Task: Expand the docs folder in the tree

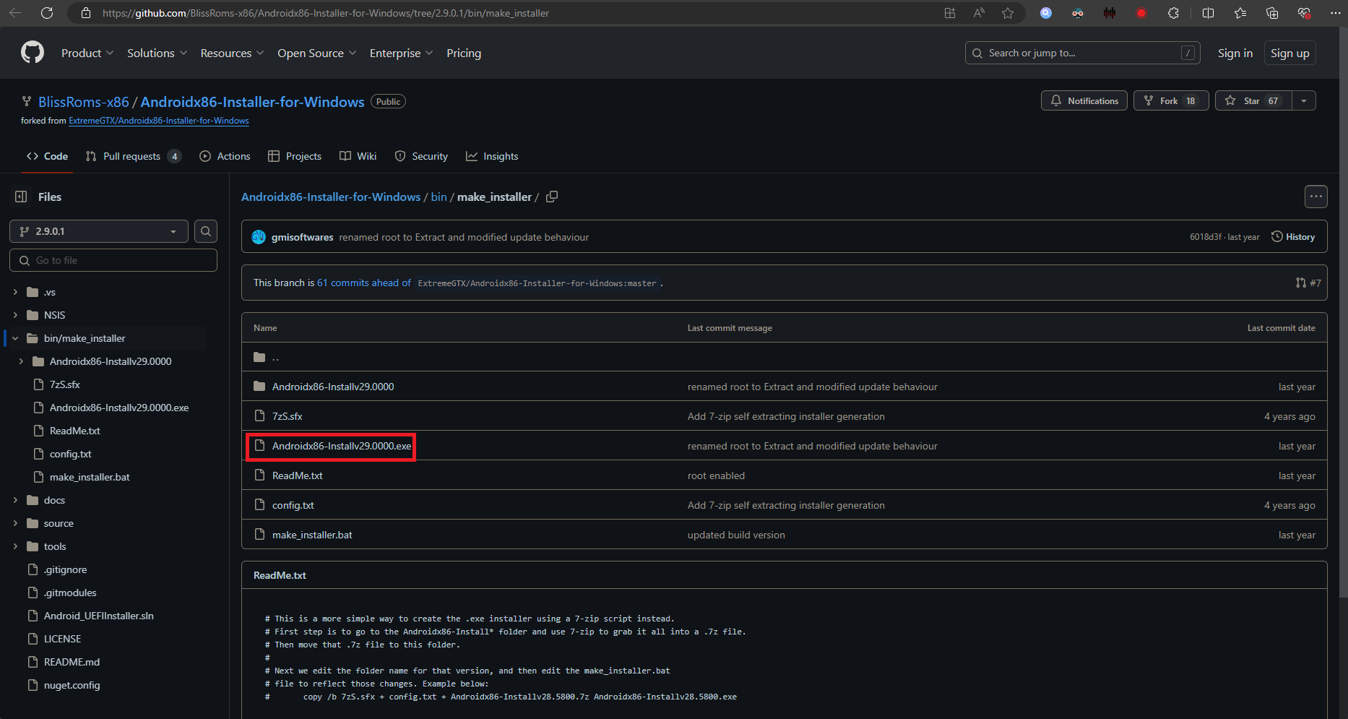Action: [x=15, y=500]
